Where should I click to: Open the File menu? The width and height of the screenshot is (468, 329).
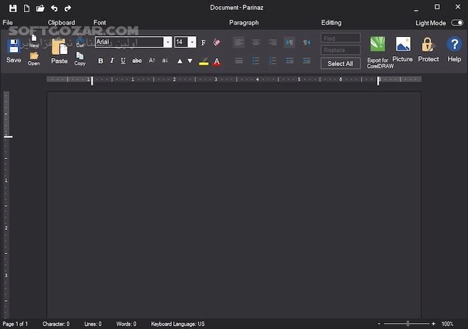(x=7, y=23)
